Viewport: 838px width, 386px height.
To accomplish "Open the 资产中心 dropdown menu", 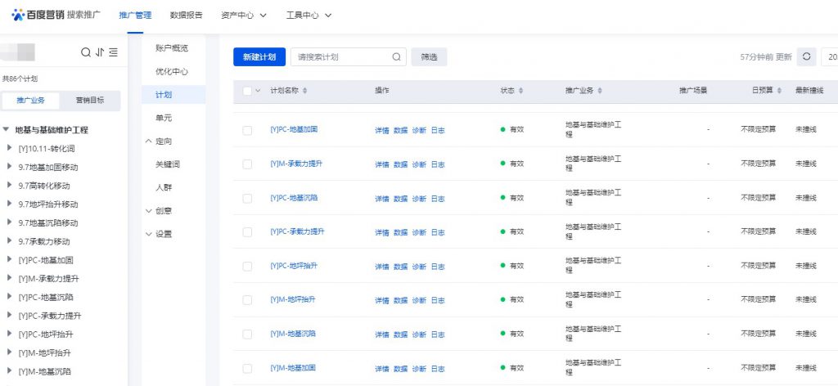I will (x=243, y=16).
